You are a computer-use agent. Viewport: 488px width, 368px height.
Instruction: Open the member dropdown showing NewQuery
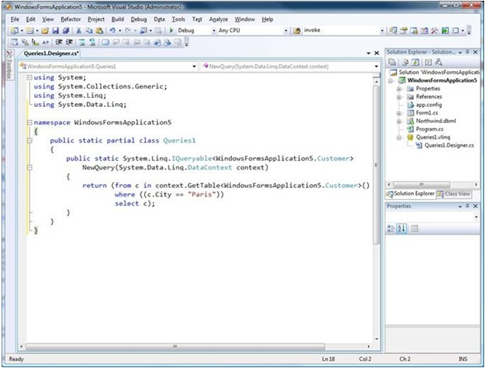(x=376, y=66)
